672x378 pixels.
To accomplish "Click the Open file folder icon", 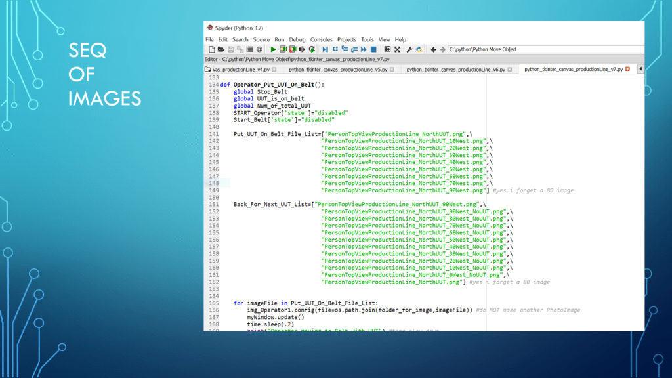I will pos(221,49).
